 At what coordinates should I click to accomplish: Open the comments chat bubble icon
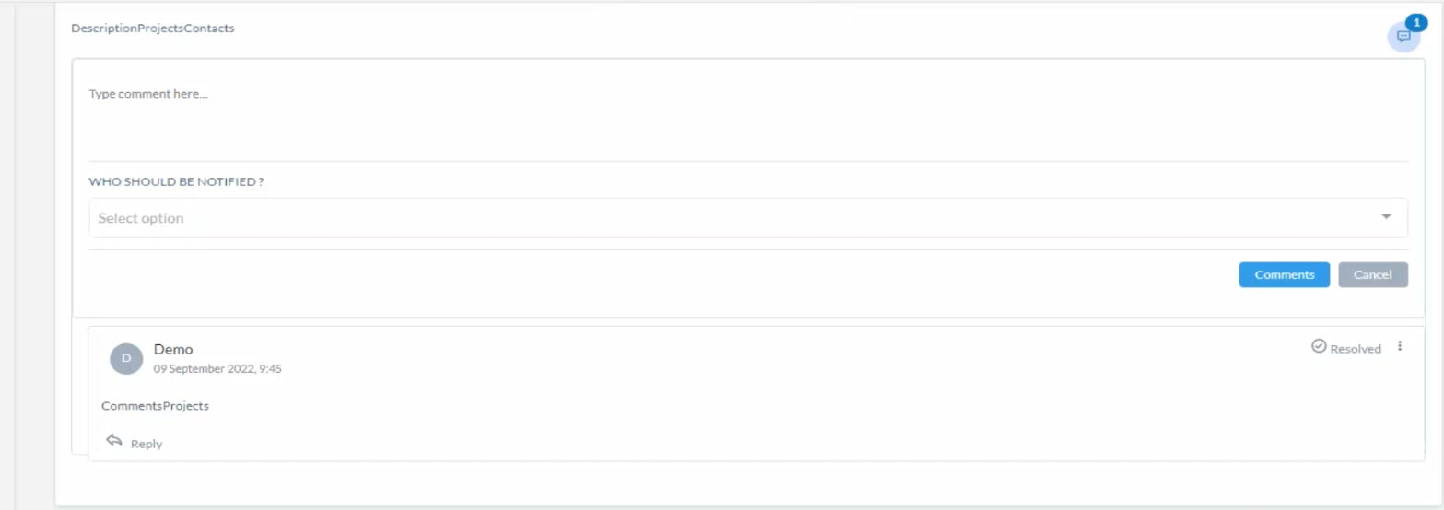point(1403,37)
